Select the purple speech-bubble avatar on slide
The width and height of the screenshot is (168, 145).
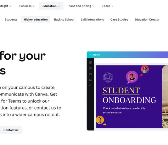(x=132, y=77)
